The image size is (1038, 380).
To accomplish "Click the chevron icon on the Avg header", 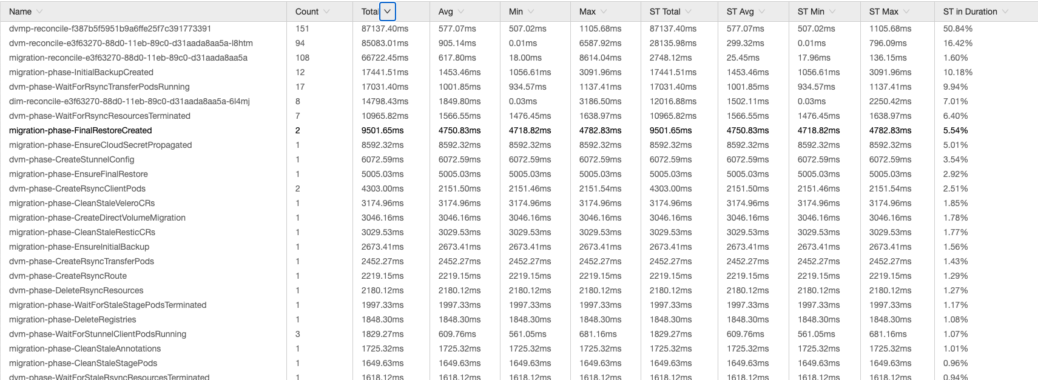I will [x=461, y=11].
